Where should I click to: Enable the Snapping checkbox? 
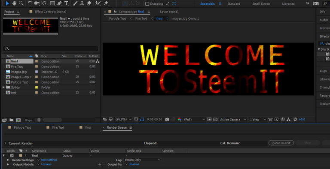coord(147,4)
